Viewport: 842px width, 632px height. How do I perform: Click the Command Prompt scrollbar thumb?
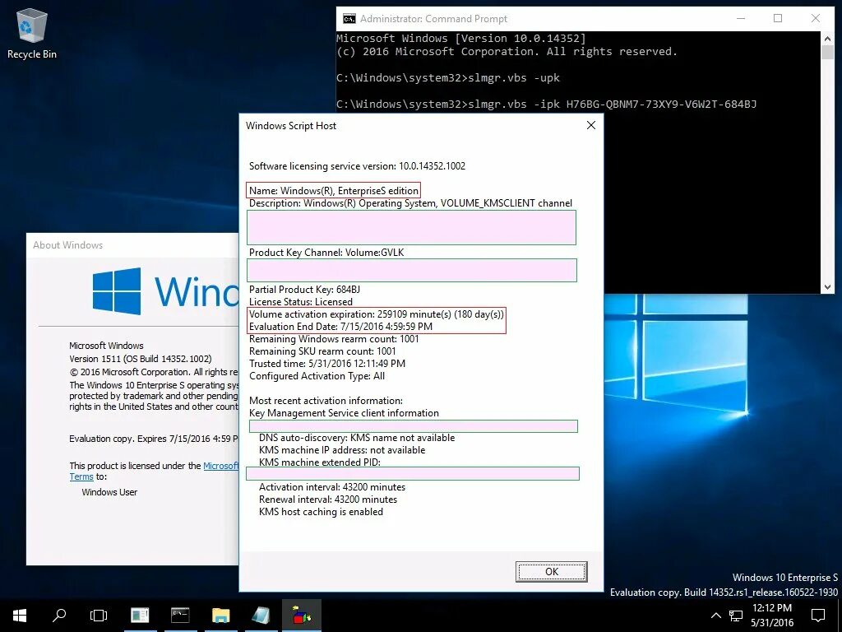[x=827, y=52]
